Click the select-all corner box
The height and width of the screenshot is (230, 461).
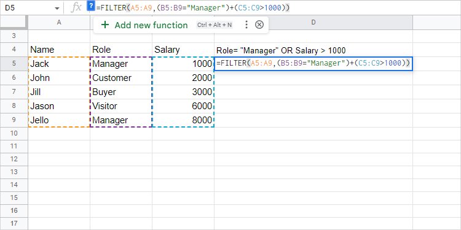click(x=14, y=22)
